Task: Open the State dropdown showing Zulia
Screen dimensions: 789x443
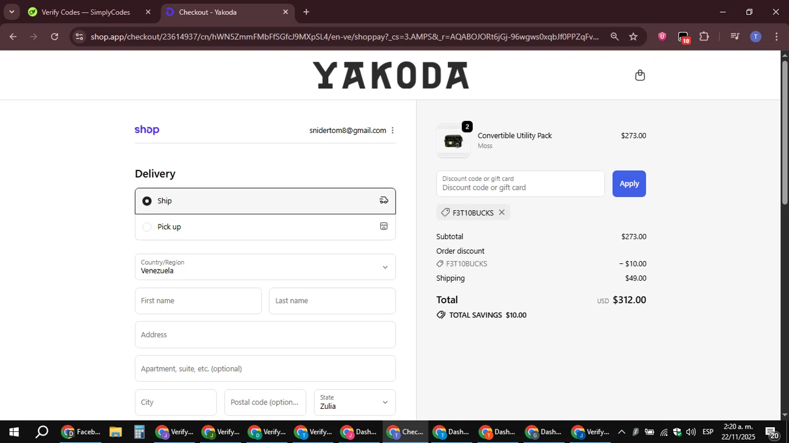Action: pos(355,403)
